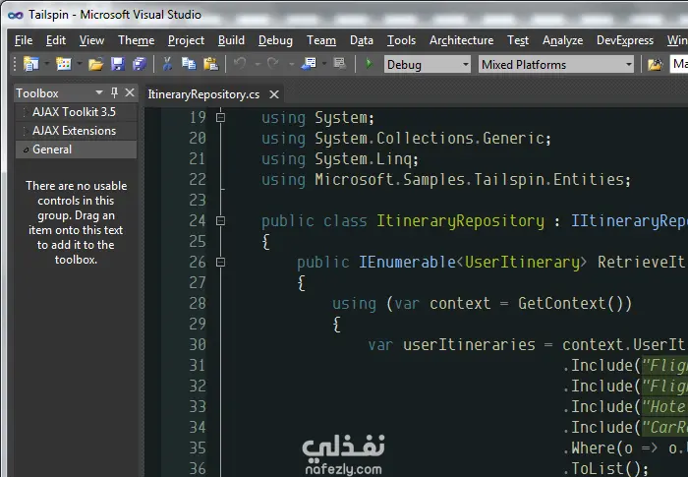This screenshot has width=688, height=477.
Task: Open the Redo history dropdown arrow
Action: [291, 64]
